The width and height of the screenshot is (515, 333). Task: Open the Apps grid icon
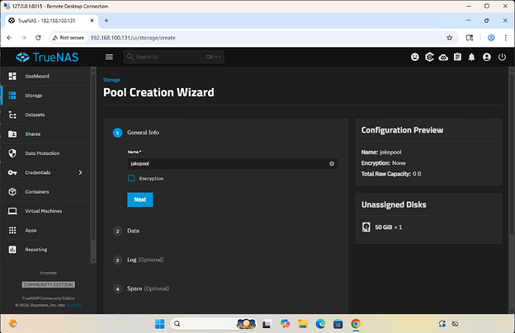pyautogui.click(x=12, y=230)
